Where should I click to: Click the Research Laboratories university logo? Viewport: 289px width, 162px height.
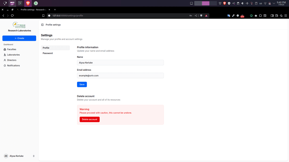pos(19,25)
